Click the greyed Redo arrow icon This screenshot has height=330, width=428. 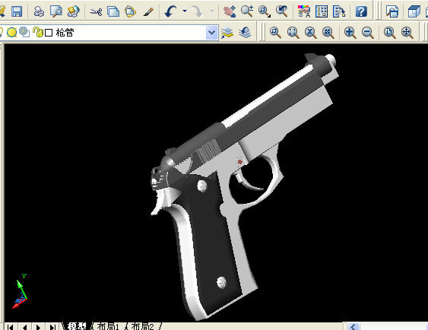click(197, 11)
